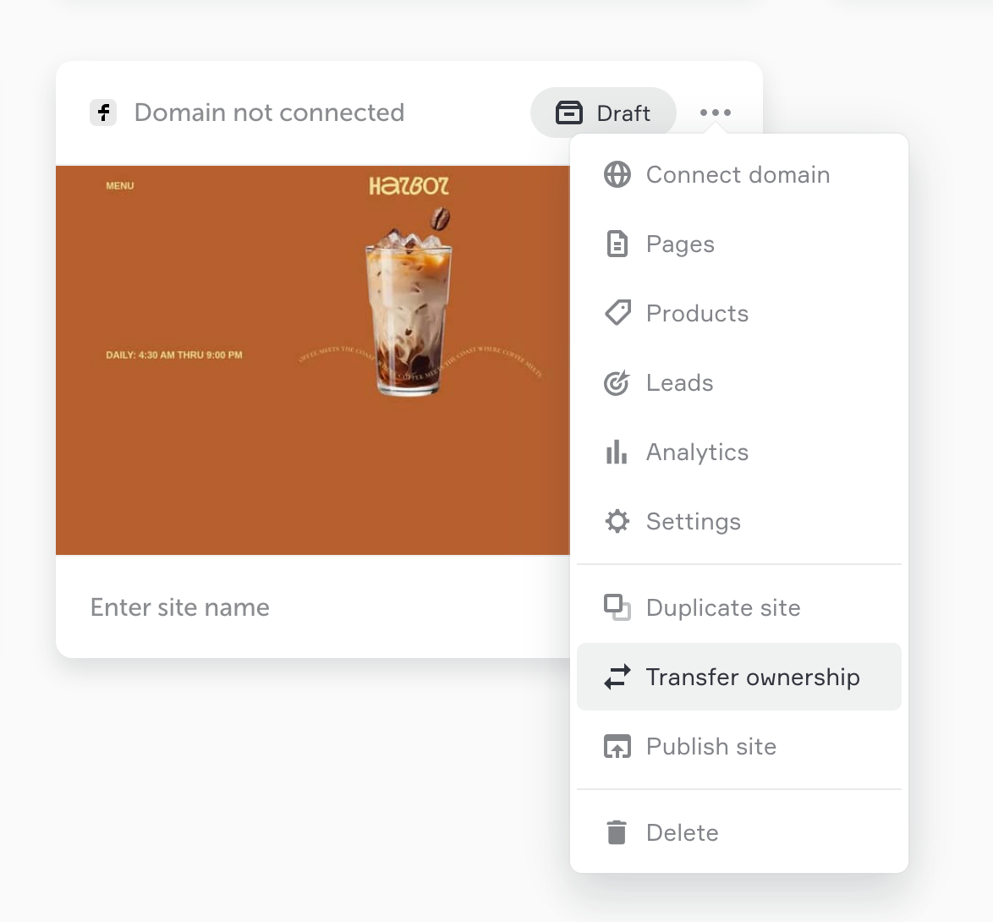Click the Framer favicon next to domain status
This screenshot has height=922, width=993.
pyautogui.click(x=103, y=113)
